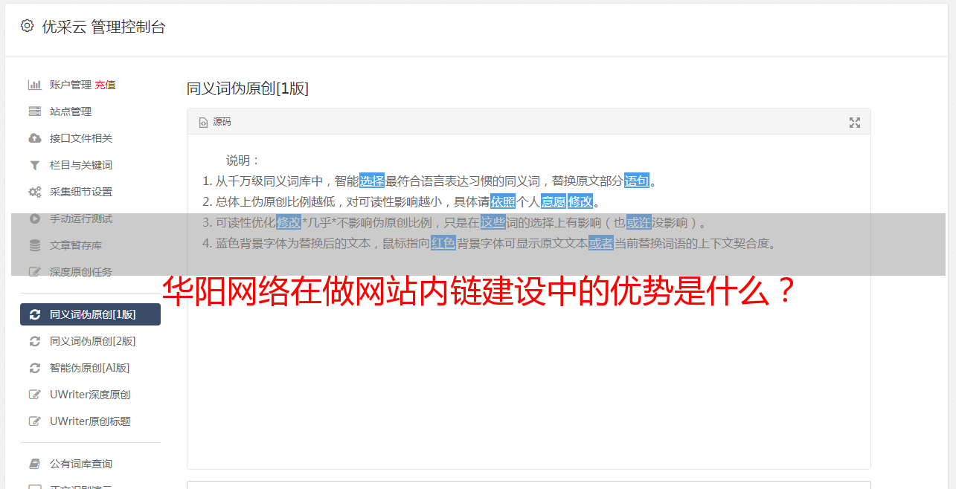The image size is (956, 489).
Task: Click highlighted word 选择 in editor
Action: tap(372, 181)
